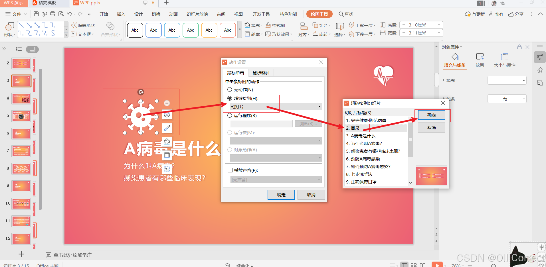The height and width of the screenshot is (267, 546).
Task: Click the Align (对齐) icon
Action: click(x=304, y=27)
